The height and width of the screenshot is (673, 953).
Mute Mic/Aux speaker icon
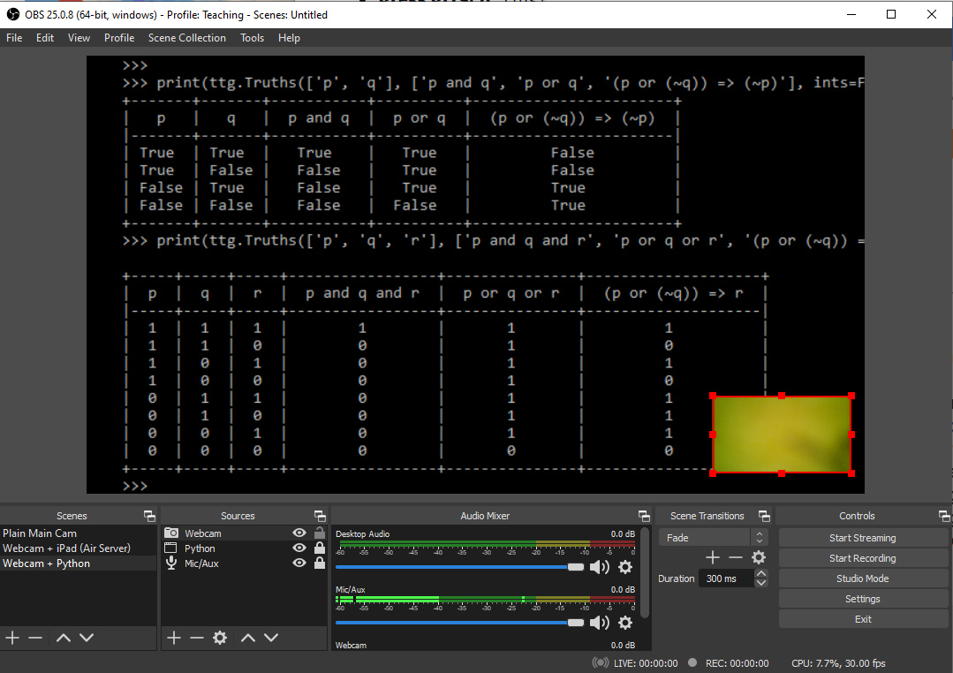click(x=600, y=623)
